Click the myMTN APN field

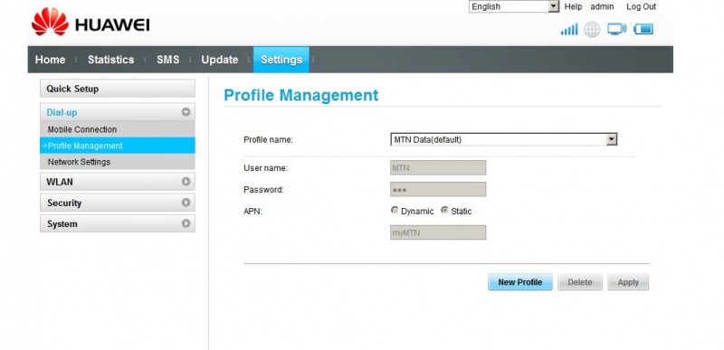click(x=438, y=232)
